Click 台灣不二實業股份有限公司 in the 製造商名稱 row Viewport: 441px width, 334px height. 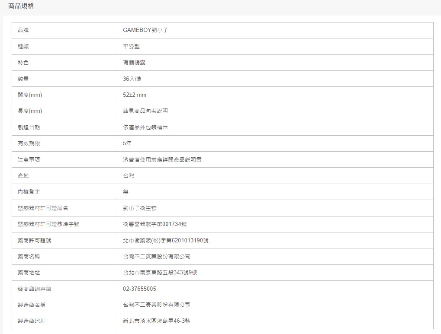click(x=157, y=305)
